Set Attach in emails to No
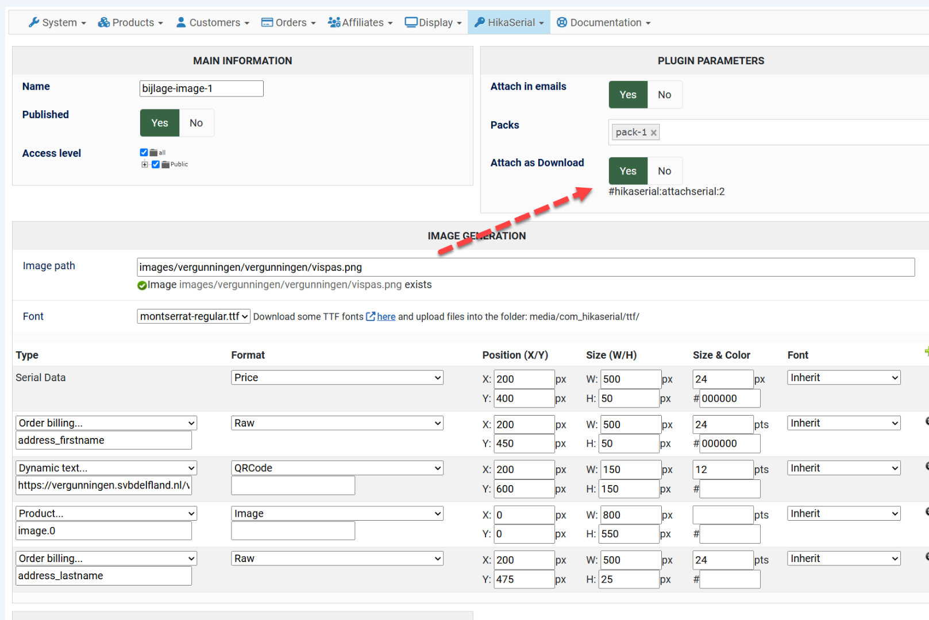 (x=664, y=95)
